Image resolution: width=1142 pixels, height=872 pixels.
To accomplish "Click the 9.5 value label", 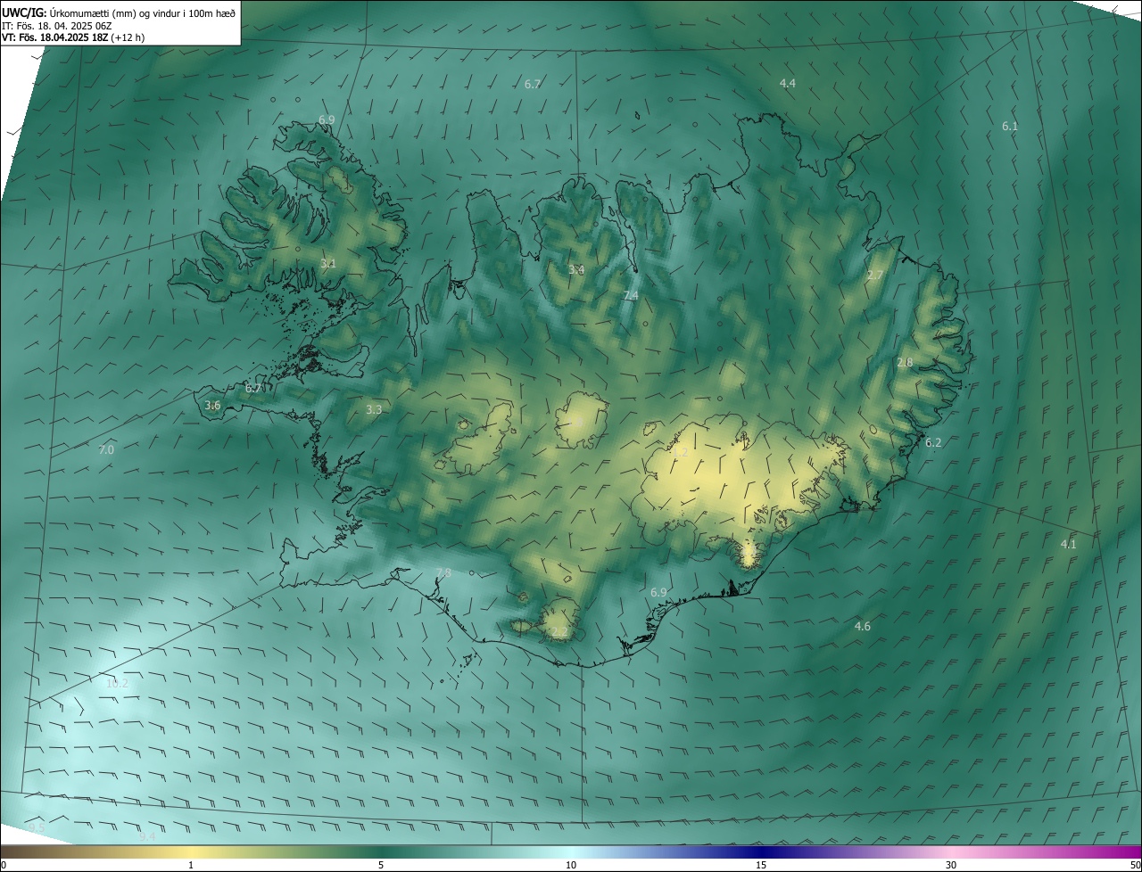I will pyautogui.click(x=36, y=828).
